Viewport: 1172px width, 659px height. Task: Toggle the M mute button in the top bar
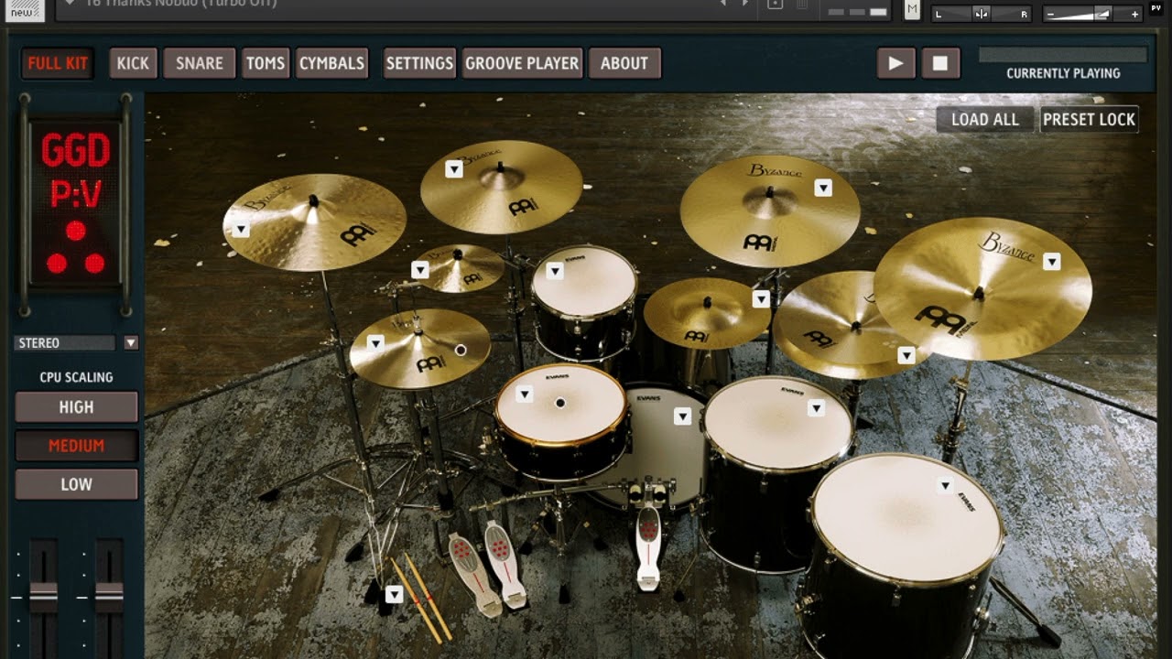(912, 10)
